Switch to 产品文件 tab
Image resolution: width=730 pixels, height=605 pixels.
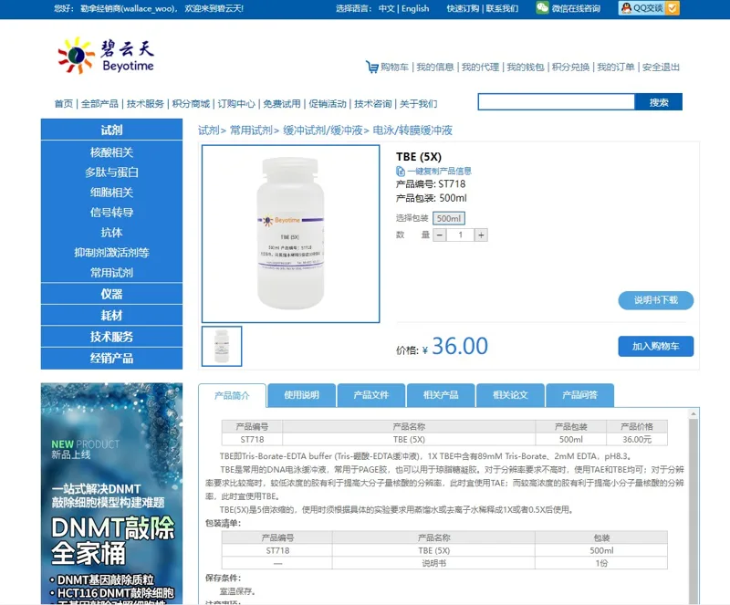click(x=371, y=395)
